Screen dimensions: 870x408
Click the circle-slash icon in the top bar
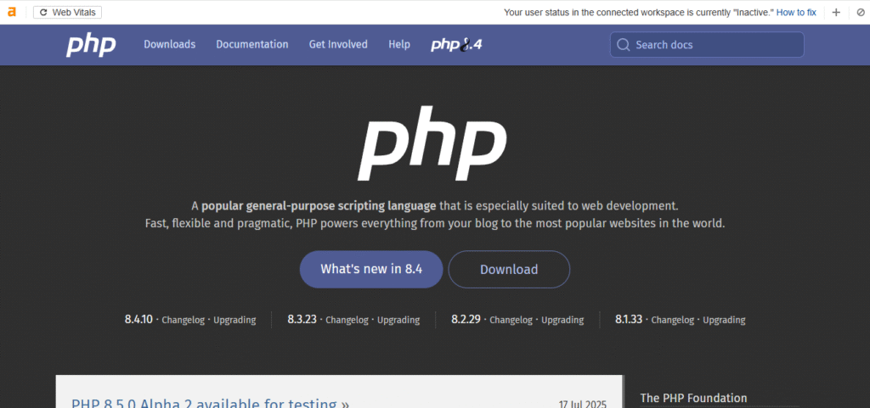[861, 12]
